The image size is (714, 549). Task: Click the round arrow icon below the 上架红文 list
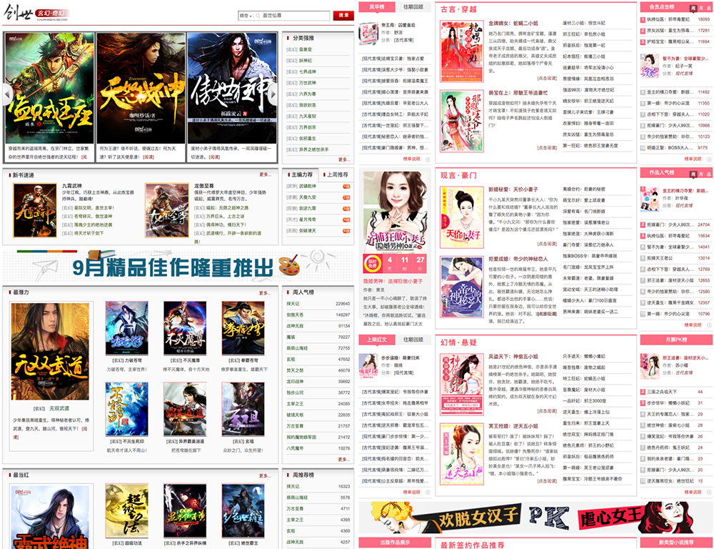pyautogui.click(x=428, y=493)
